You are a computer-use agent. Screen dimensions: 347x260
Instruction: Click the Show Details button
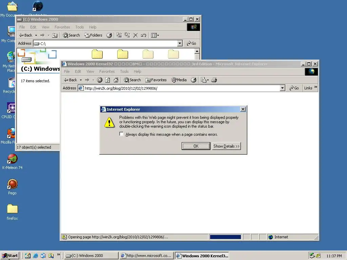(226, 146)
